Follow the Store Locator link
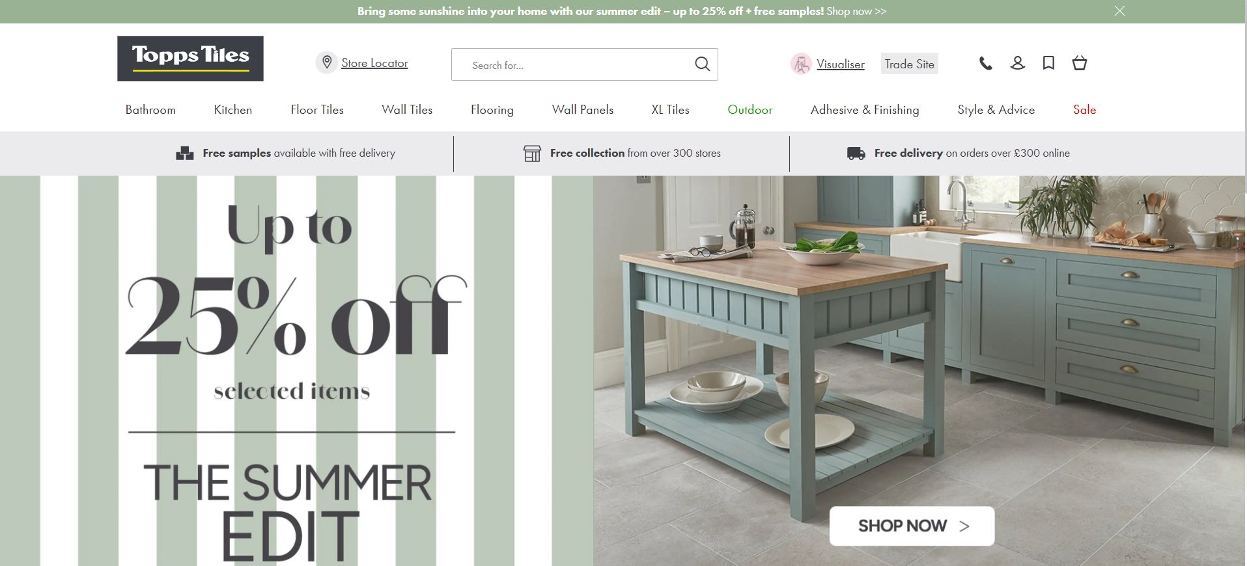Image resolution: width=1247 pixels, height=566 pixels. tap(374, 63)
